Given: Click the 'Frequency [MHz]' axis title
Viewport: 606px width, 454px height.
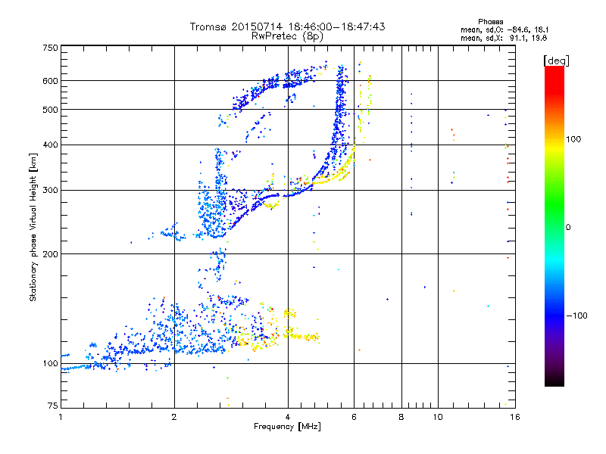Looking at the screenshot, I should (287, 427).
